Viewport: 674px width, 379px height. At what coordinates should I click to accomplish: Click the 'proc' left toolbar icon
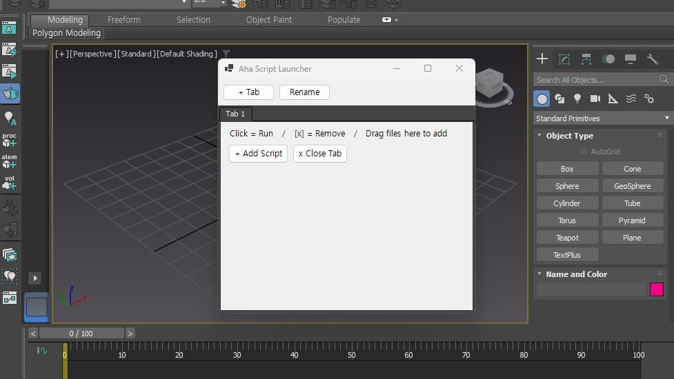[x=9, y=140]
